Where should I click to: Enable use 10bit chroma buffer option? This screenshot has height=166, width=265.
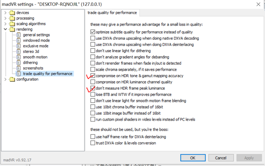coord(93,107)
